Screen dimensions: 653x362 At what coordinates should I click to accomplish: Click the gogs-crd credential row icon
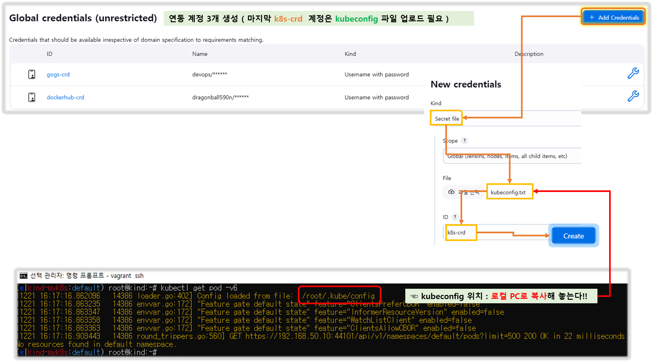click(32, 74)
